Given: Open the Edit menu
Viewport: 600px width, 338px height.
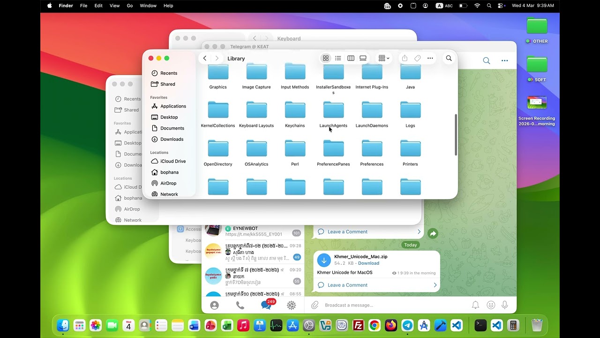Looking at the screenshot, I should tap(98, 6).
